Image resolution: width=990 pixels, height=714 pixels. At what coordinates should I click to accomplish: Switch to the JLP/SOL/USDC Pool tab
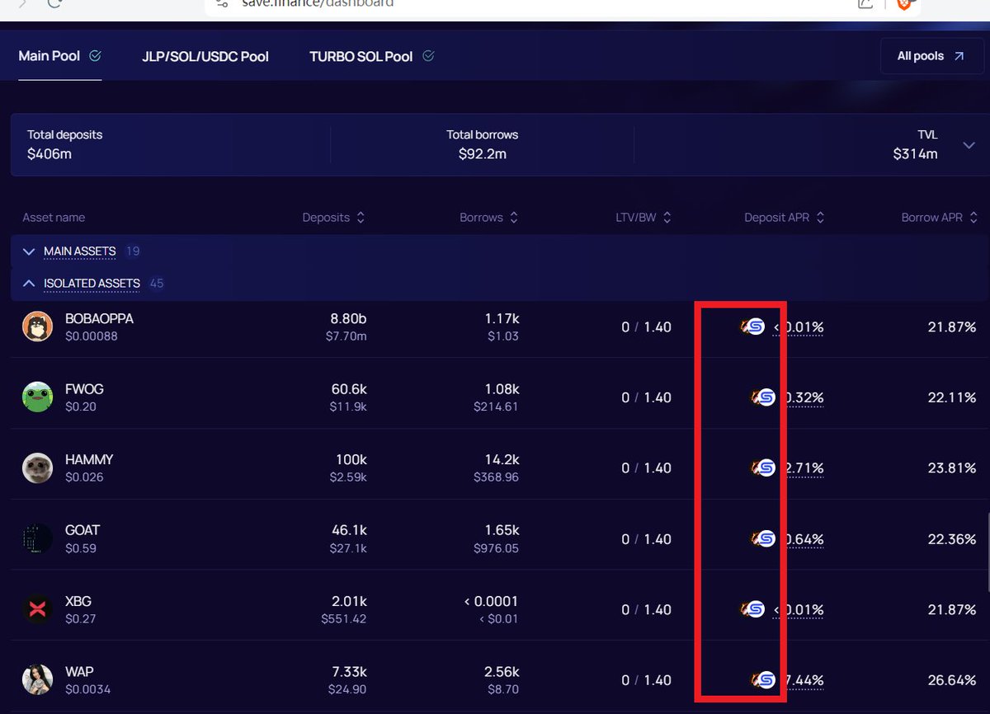tap(205, 57)
